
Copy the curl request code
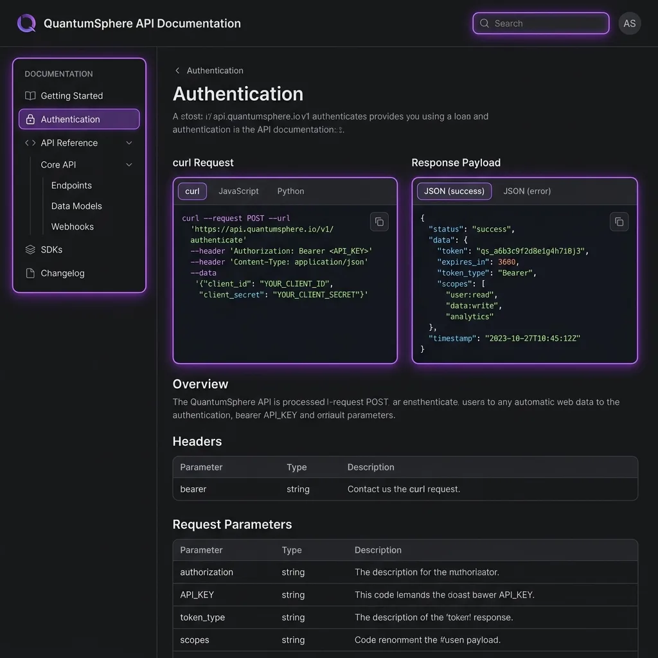pyautogui.click(x=379, y=222)
